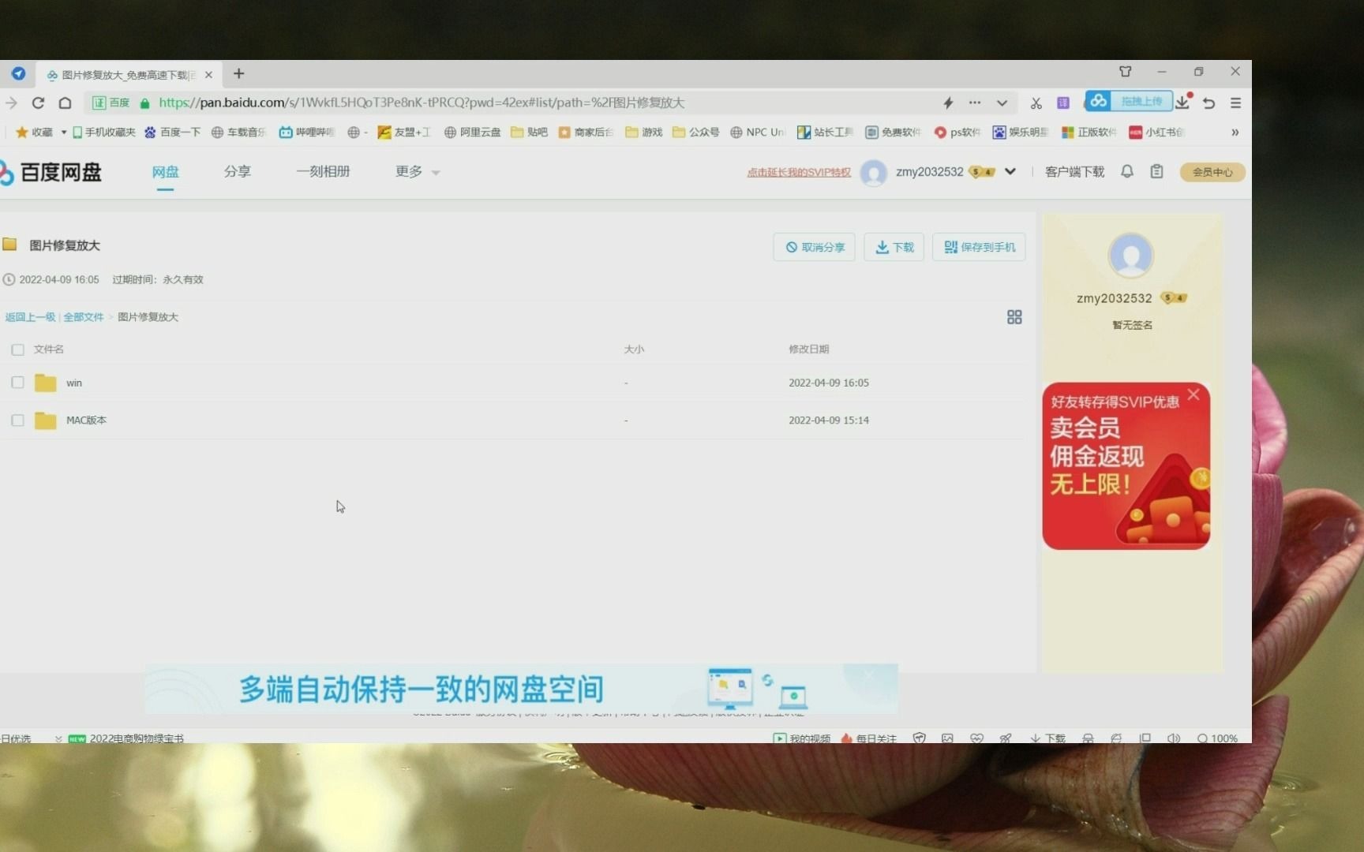Image resolution: width=1364 pixels, height=852 pixels.
Task: Click the 全部文件 breadcrumb link
Action: coord(84,317)
